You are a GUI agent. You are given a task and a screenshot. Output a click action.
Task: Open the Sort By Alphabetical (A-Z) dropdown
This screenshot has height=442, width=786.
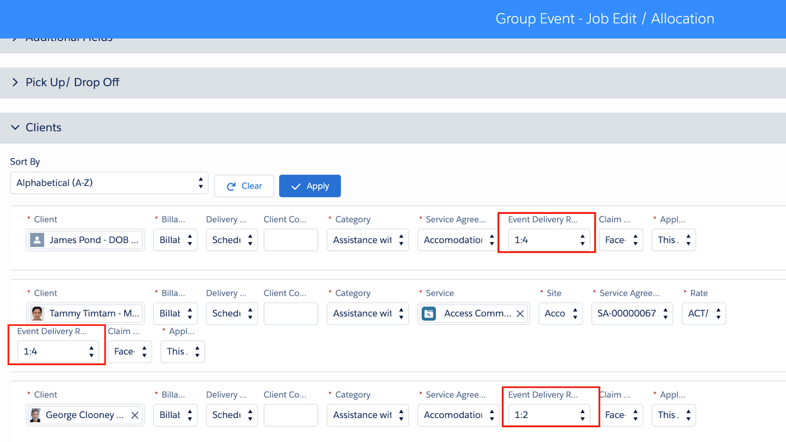pyautogui.click(x=109, y=183)
